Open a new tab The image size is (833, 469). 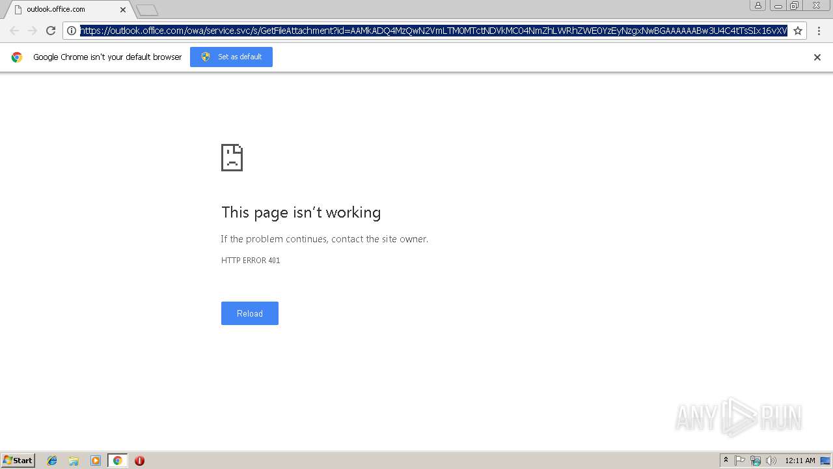point(147,10)
